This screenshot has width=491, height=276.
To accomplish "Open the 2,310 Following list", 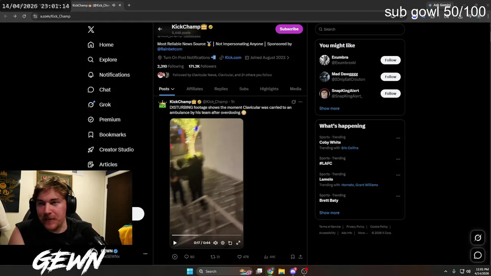I will pyautogui.click(x=170, y=66).
